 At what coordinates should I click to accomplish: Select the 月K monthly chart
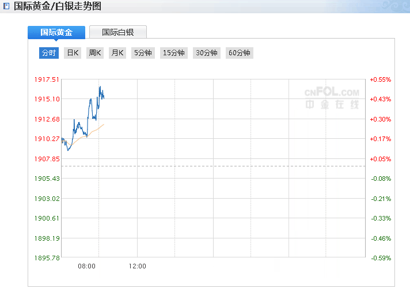click(117, 53)
